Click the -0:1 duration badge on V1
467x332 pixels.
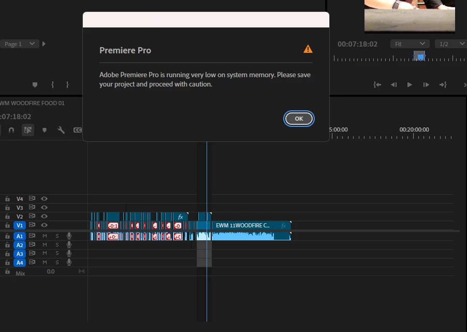(113, 226)
